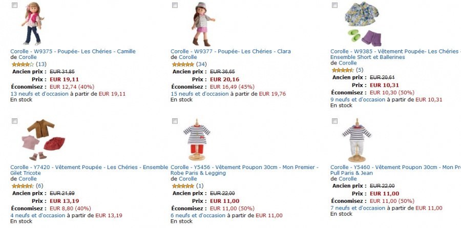Enable checkbox for Pull Paris & Jean
The width and height of the screenshot is (461, 228).
pos(334,121)
